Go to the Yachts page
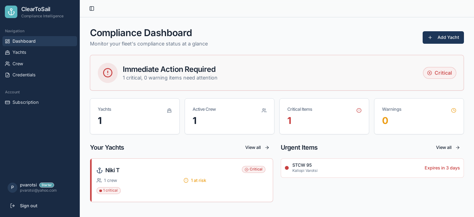The height and width of the screenshot is (217, 474). pos(19,52)
